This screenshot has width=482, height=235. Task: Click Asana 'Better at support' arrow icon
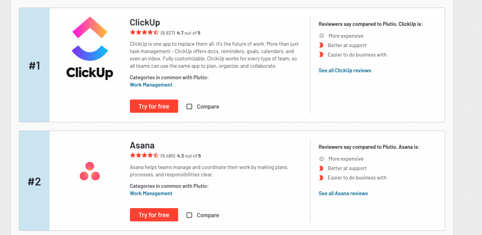click(x=321, y=168)
